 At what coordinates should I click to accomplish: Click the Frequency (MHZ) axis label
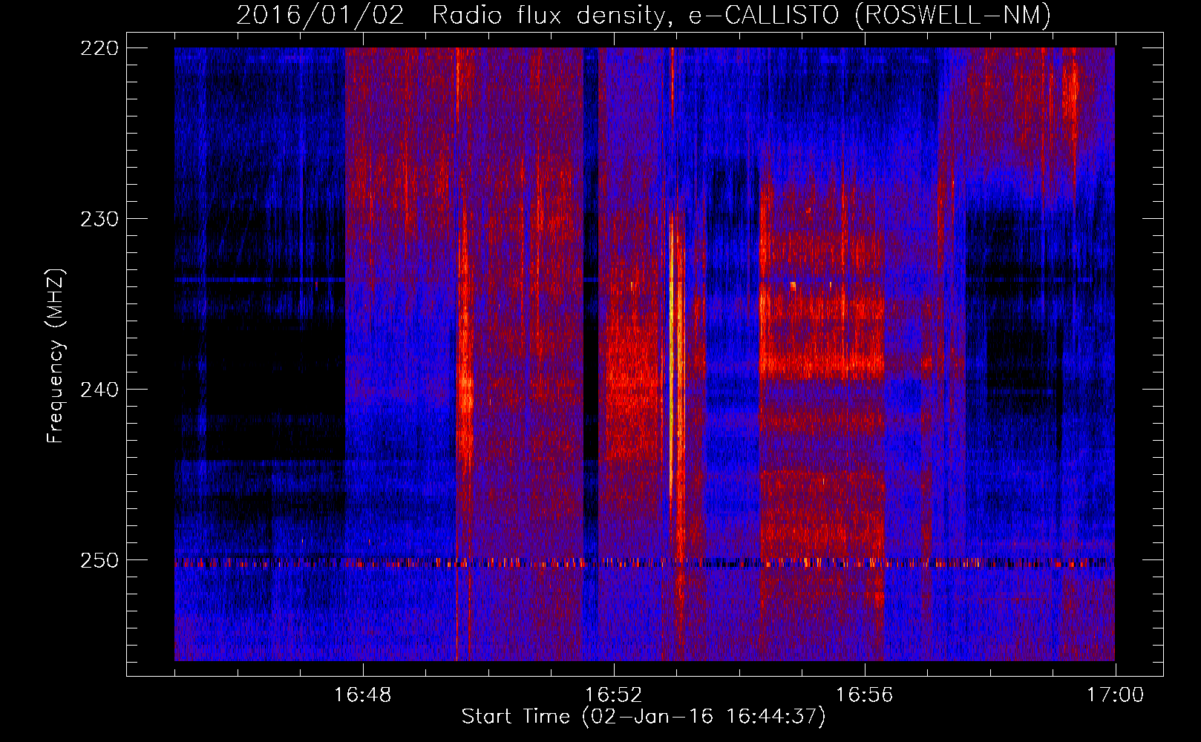tap(56, 355)
